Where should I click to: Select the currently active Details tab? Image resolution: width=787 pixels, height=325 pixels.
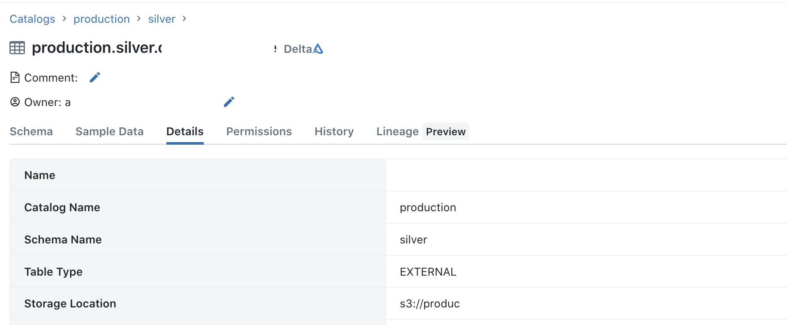pyautogui.click(x=184, y=131)
